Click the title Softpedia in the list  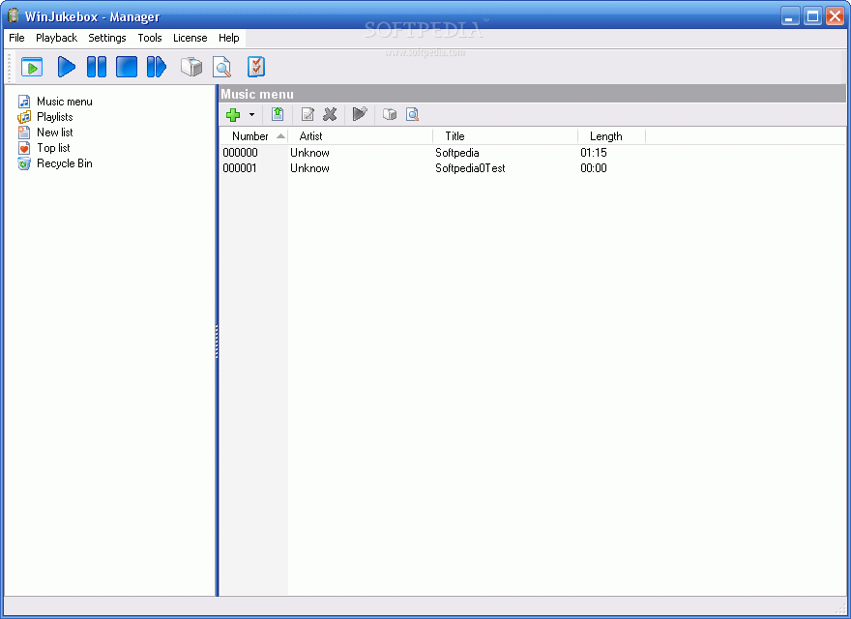point(457,153)
